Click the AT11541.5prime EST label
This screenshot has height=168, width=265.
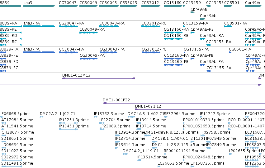click(17, 126)
